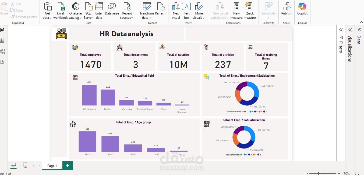
Task: Go to next page tab arrow
Action: click(x=39, y=166)
